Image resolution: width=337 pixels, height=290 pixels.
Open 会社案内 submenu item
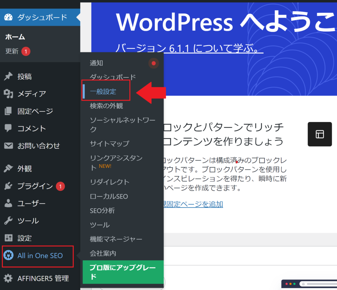point(103,253)
